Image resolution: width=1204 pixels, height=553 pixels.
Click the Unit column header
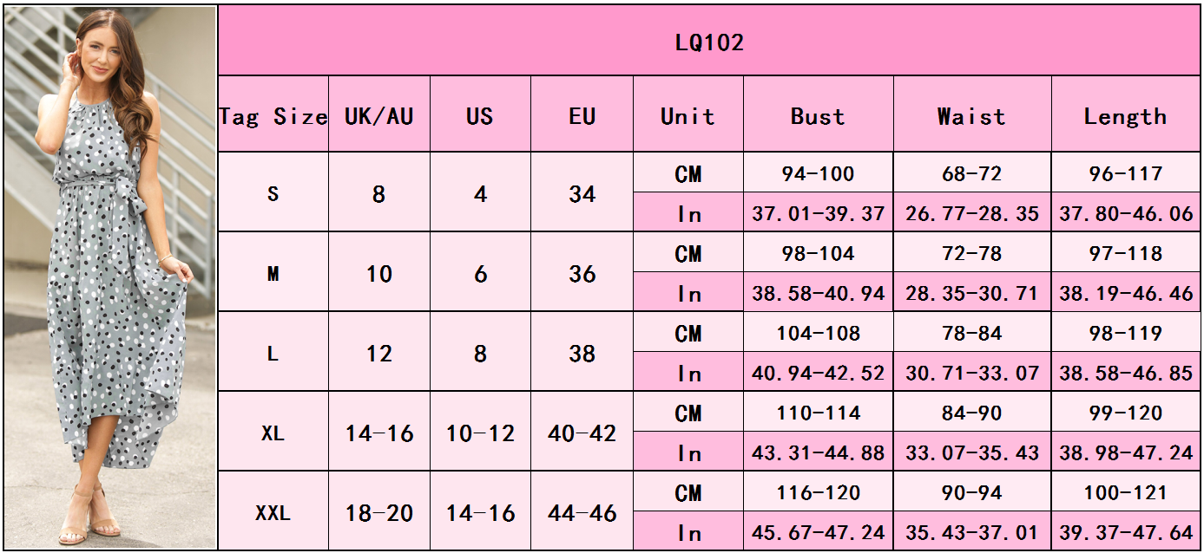(x=688, y=116)
